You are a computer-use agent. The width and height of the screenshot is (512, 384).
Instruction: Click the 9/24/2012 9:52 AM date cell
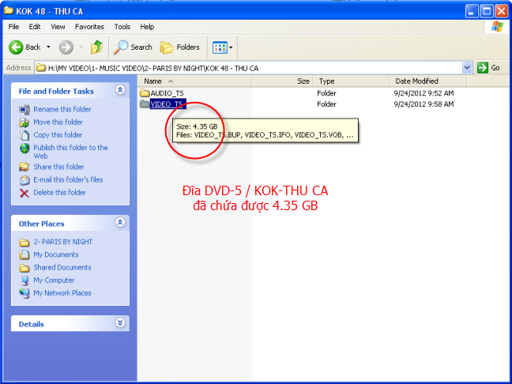tap(424, 93)
